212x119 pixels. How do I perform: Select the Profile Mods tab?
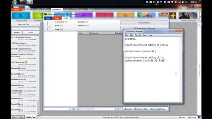click(x=57, y=10)
